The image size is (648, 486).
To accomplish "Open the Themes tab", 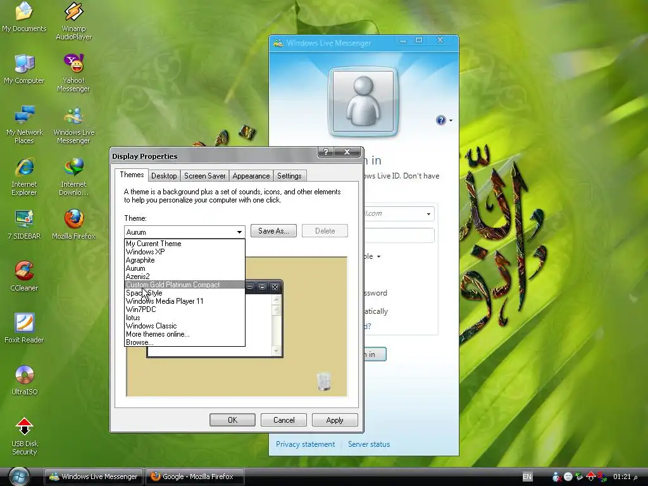I will coord(132,175).
